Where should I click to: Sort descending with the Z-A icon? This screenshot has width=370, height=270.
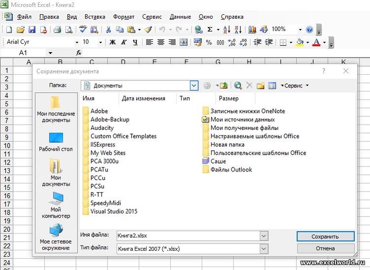pos(238,30)
